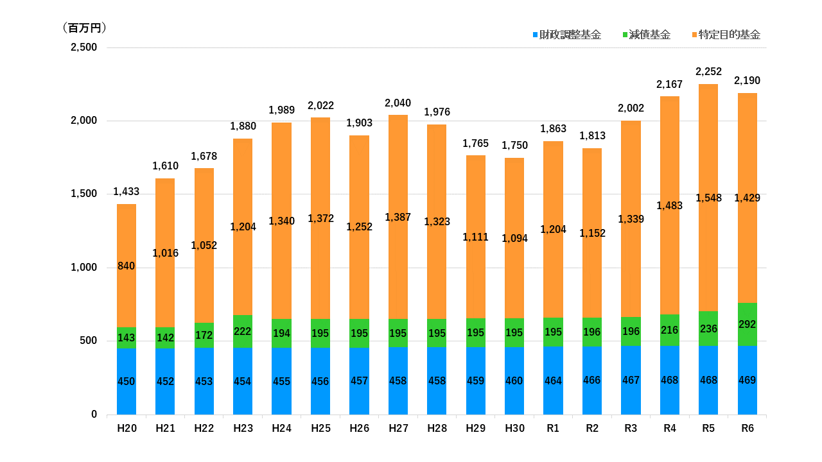822x462 pixels.
Task: Select the R4 green segment labeled 216
Action: coord(669,329)
